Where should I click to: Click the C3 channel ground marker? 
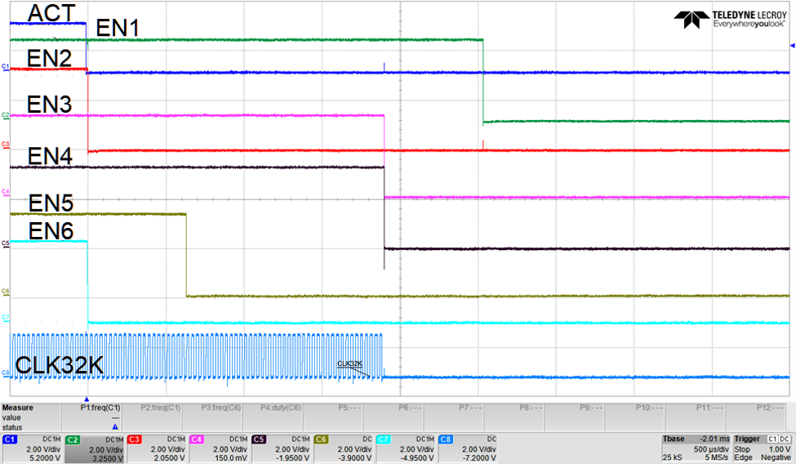[x=5, y=145]
